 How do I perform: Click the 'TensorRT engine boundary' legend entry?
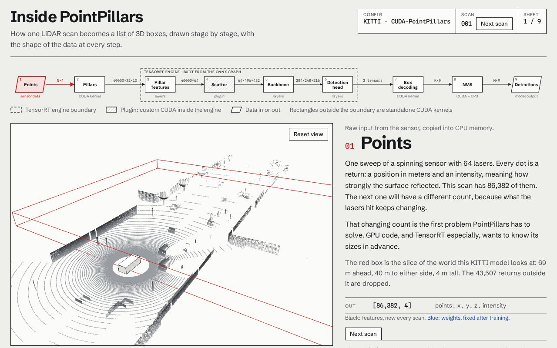pyautogui.click(x=54, y=110)
